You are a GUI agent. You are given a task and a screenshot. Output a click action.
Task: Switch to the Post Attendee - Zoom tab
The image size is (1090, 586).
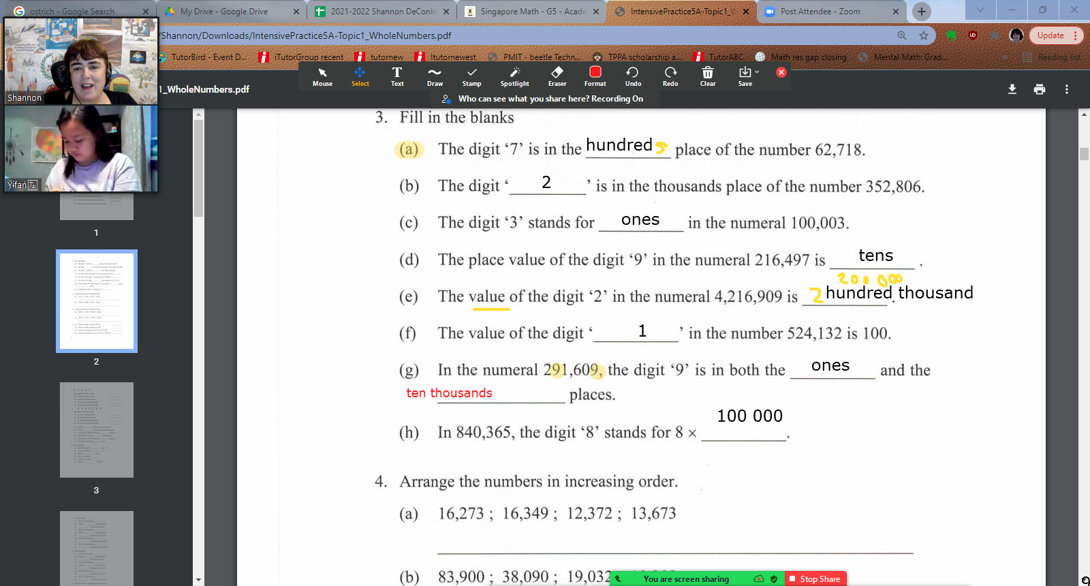(x=831, y=12)
